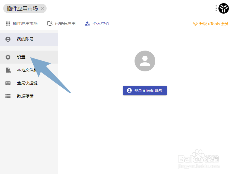The image size is (232, 174).
Task: Select 我的账号 in the sidebar
Action: pyautogui.click(x=25, y=39)
